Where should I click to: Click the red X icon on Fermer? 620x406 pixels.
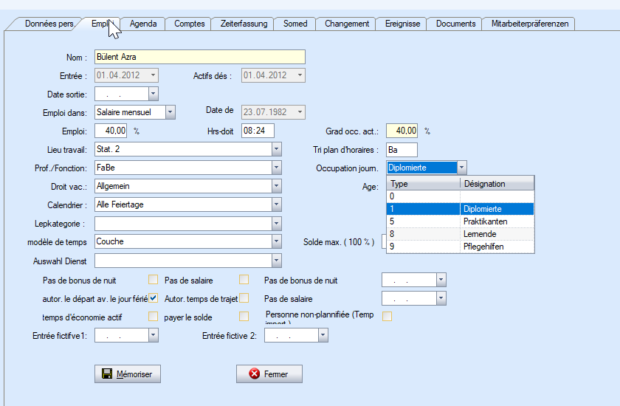[255, 374]
